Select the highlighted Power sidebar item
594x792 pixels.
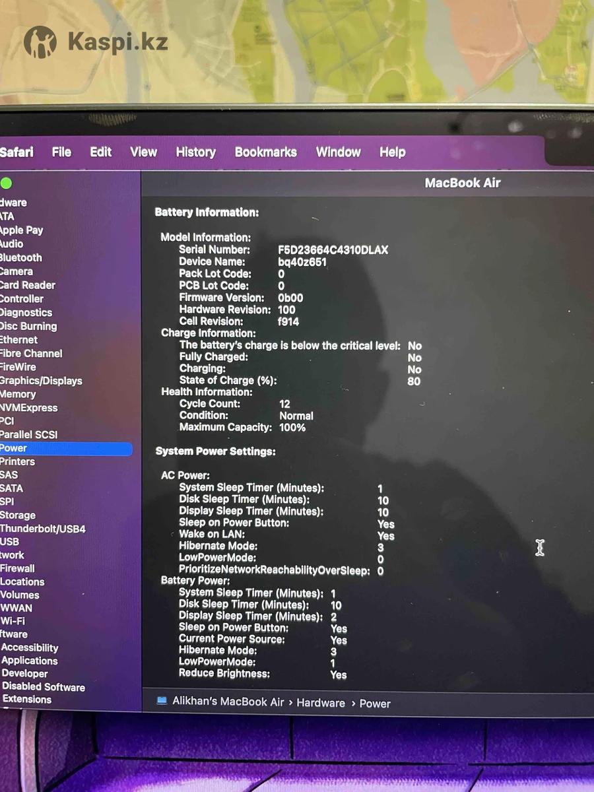tap(65, 448)
